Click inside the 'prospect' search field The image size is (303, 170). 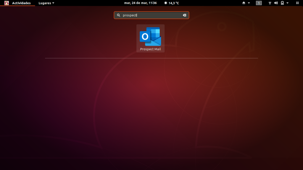151,15
